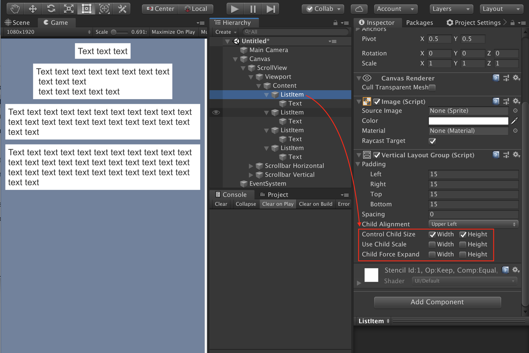
Task: Open the 1080x1920 resolution dropdown
Action: pos(48,32)
